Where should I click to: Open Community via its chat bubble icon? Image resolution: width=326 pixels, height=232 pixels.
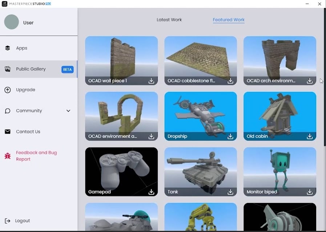point(7,110)
